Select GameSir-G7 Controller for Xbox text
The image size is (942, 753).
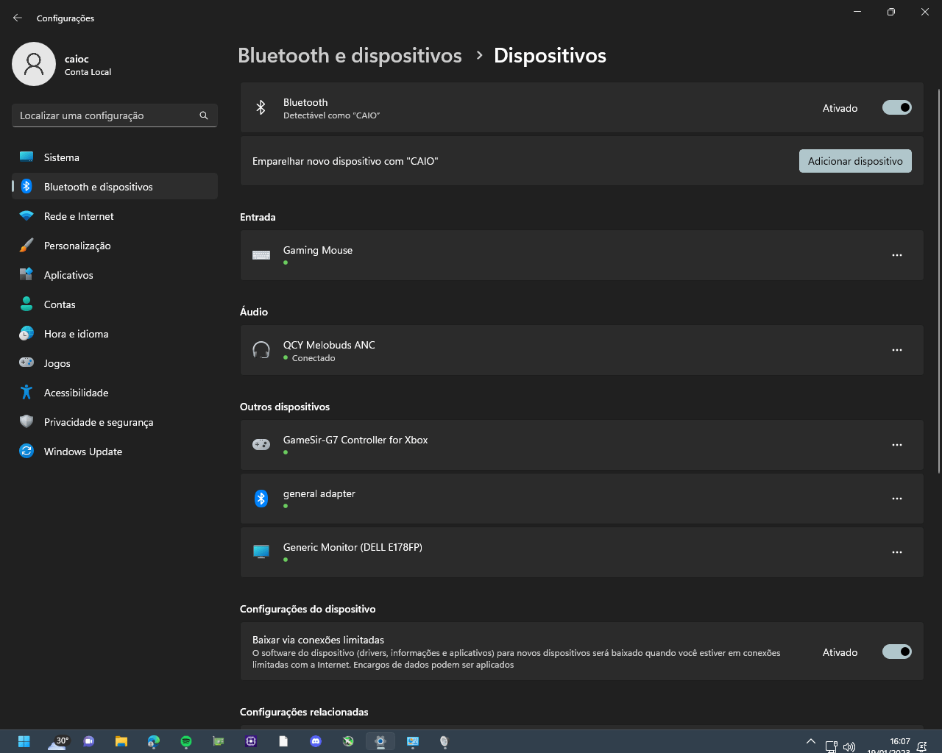point(355,440)
